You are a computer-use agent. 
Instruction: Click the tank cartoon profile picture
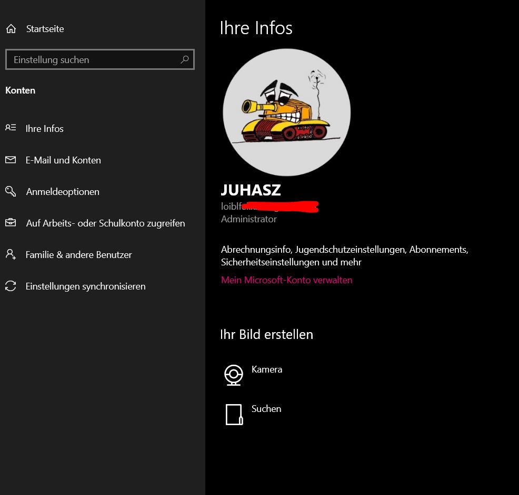[x=287, y=112]
